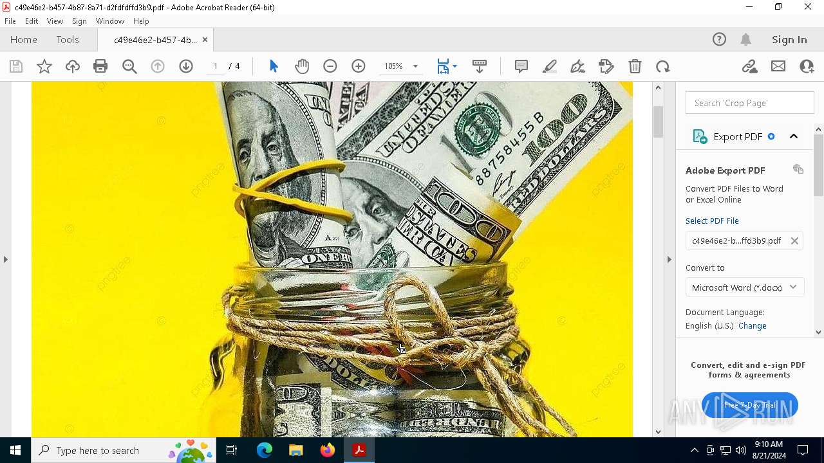Go to previous page arrow

158,66
